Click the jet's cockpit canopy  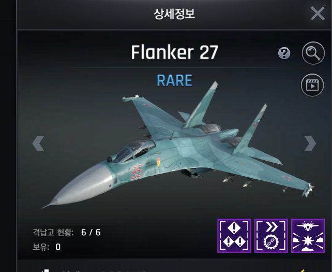[134, 150]
